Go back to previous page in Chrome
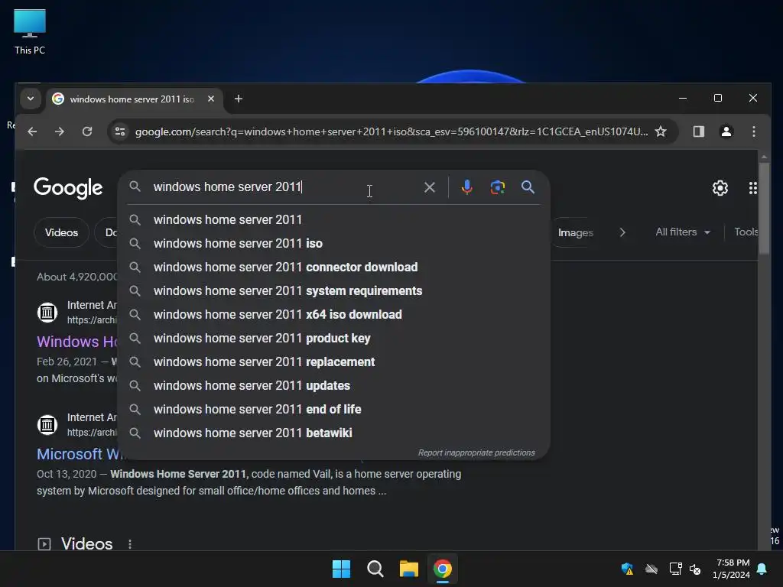The image size is (783, 587). pyautogui.click(x=32, y=131)
